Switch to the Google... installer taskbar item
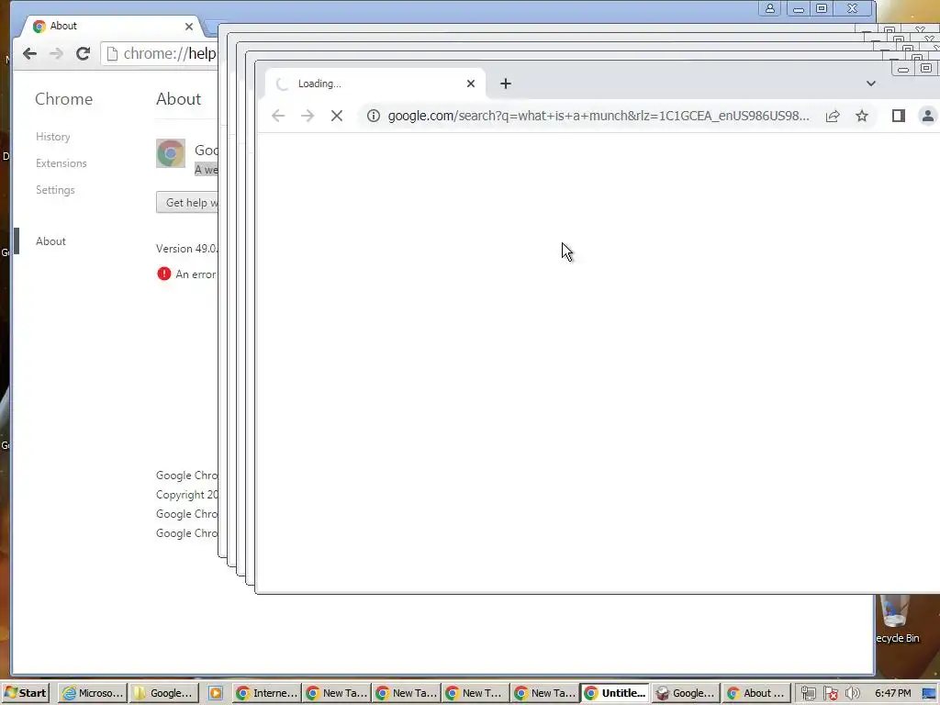The image size is (940, 705). [685, 693]
